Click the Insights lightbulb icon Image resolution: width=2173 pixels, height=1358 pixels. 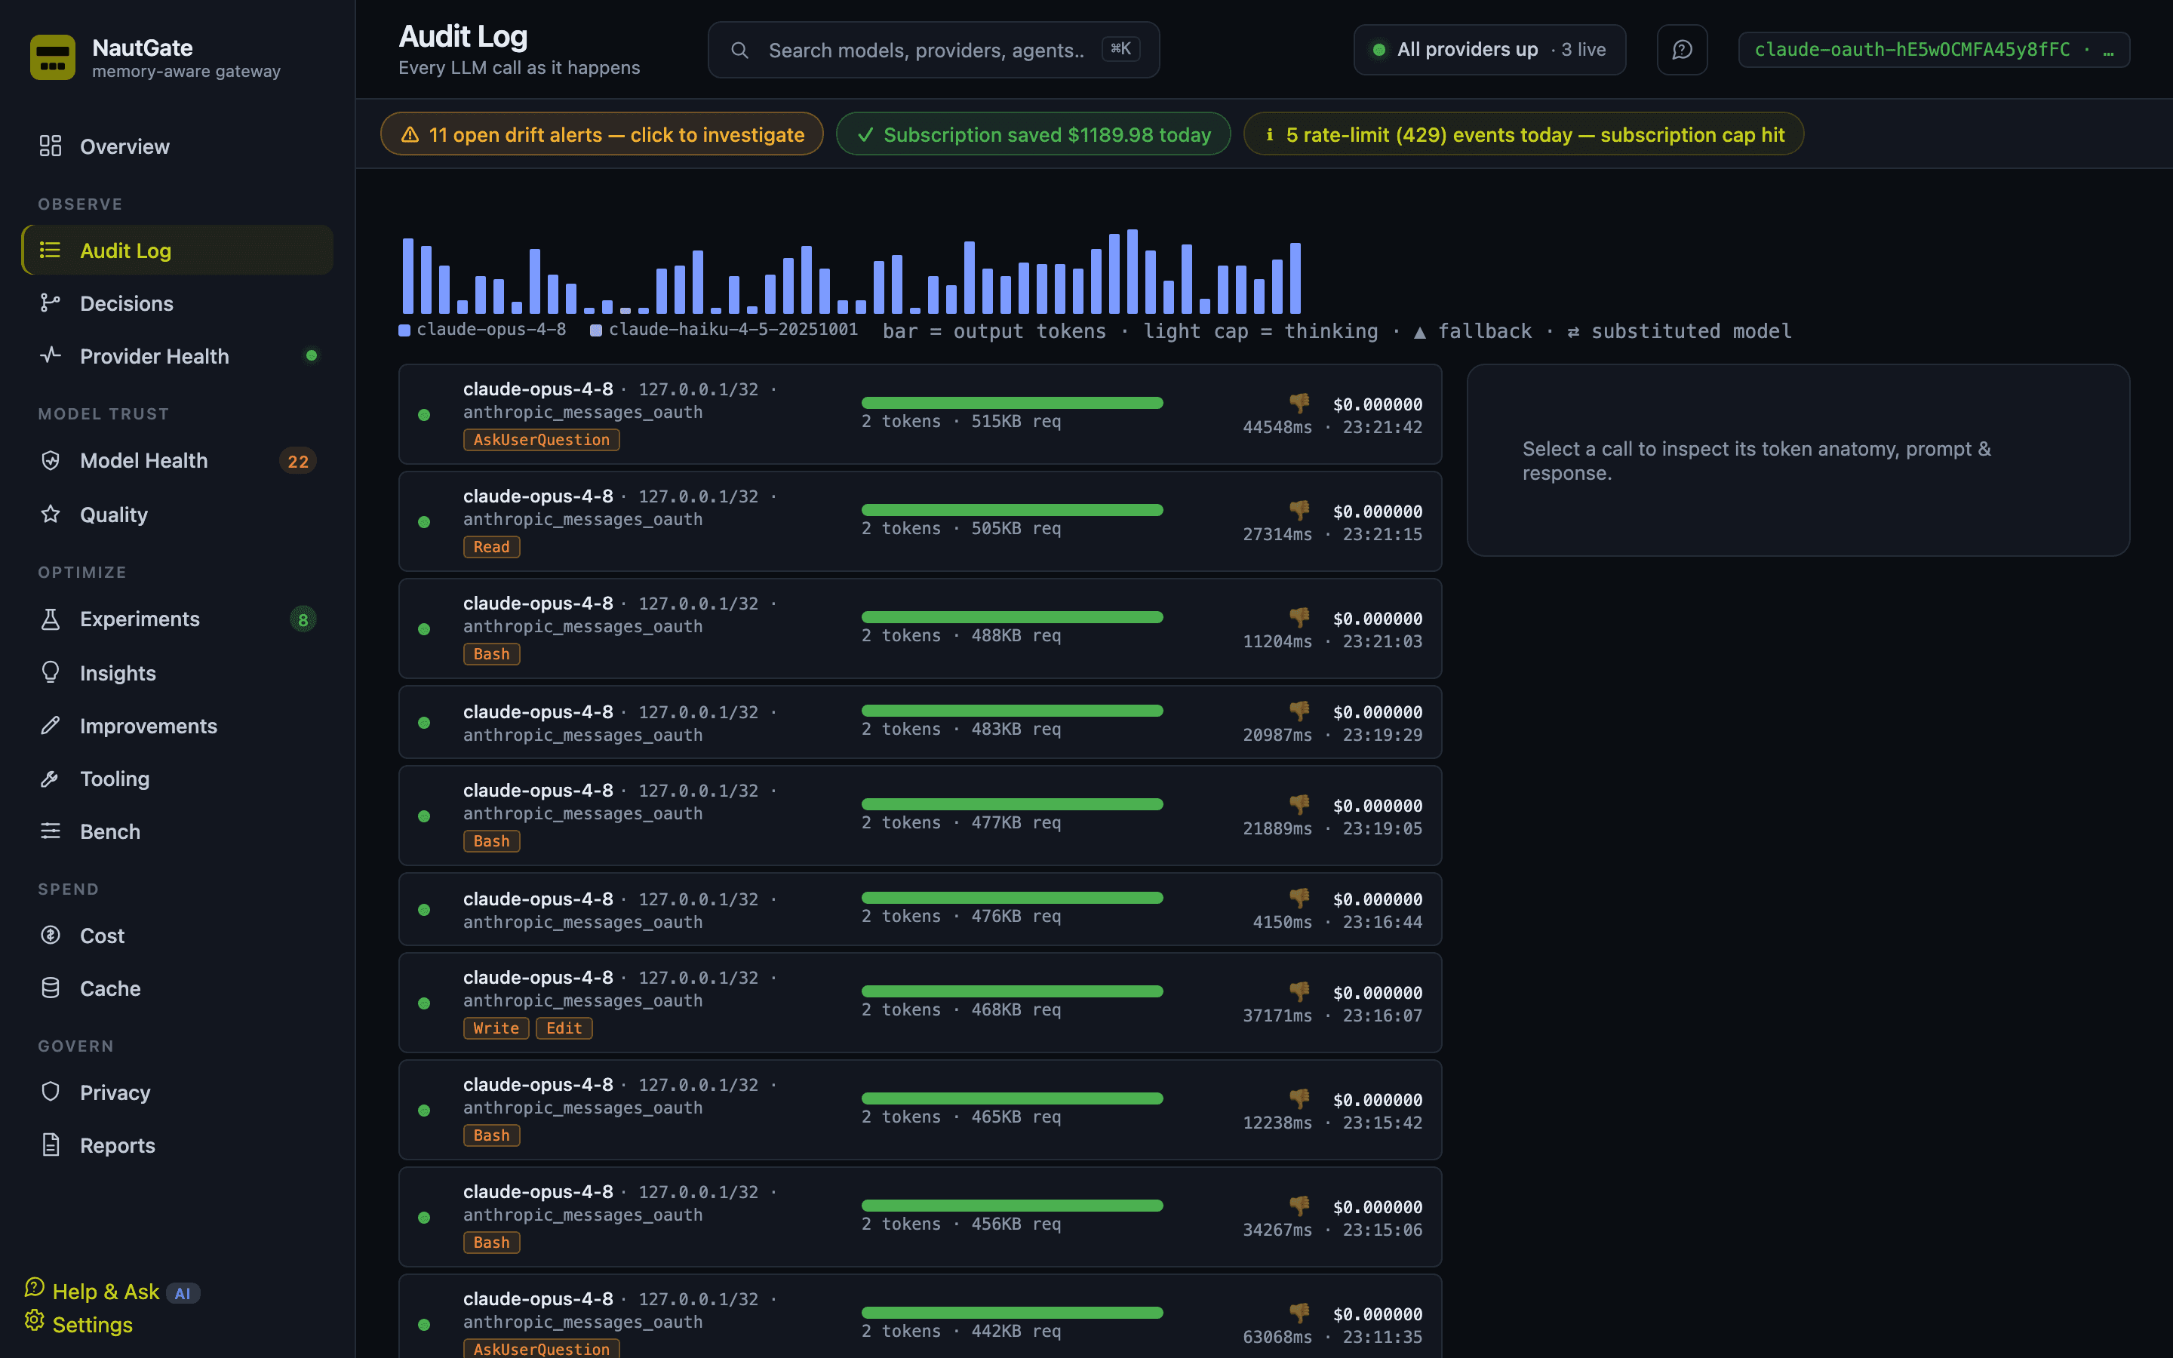pos(51,673)
